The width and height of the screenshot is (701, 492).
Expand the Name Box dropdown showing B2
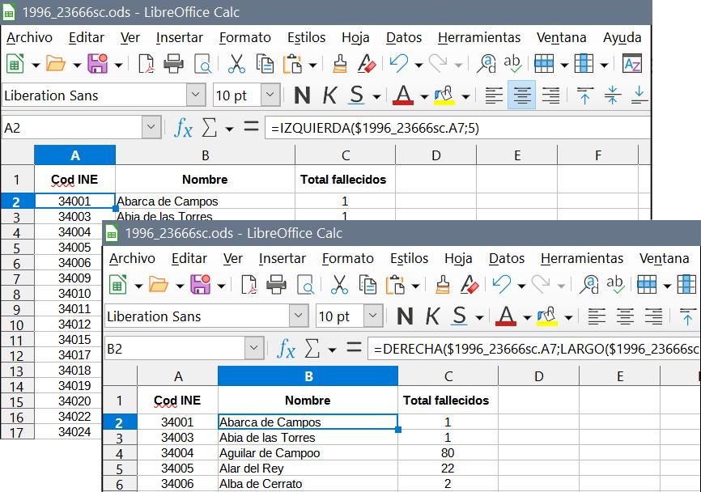point(254,349)
